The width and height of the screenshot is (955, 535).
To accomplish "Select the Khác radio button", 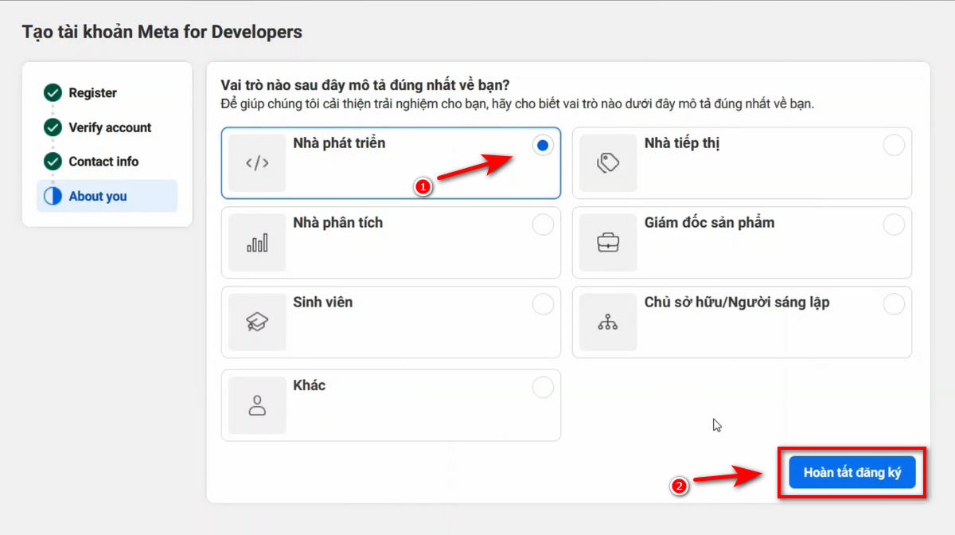I will pos(543,388).
